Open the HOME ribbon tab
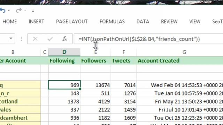Viewport: 223px width, 125px height. pyautogui.click(x=10, y=22)
